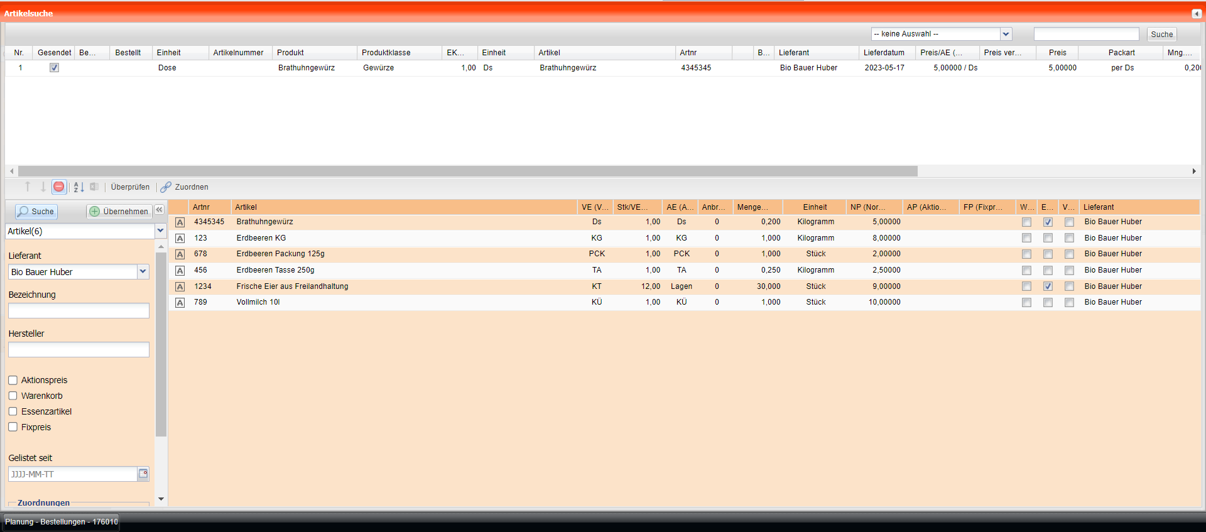This screenshot has width=1206, height=532.
Task: Click into the Bezeichnung text field
Action: coord(79,311)
